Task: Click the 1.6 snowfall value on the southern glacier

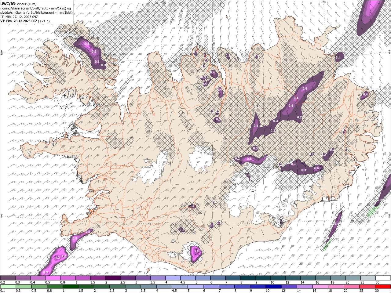Action: [x=197, y=251]
